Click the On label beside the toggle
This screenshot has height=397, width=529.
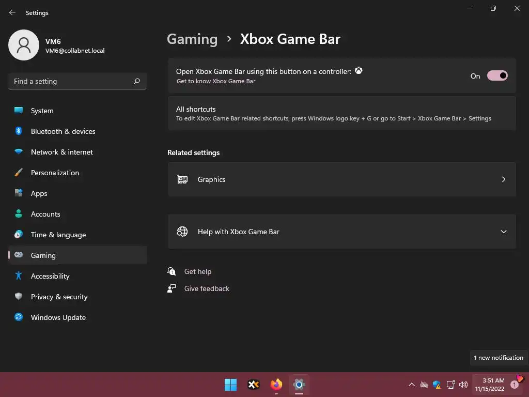click(475, 76)
